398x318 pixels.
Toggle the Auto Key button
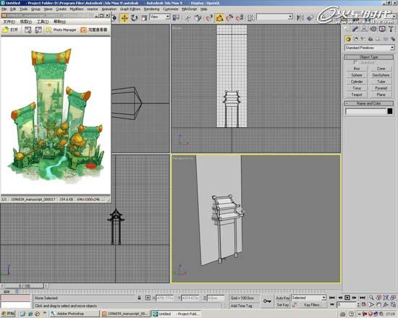point(283,298)
